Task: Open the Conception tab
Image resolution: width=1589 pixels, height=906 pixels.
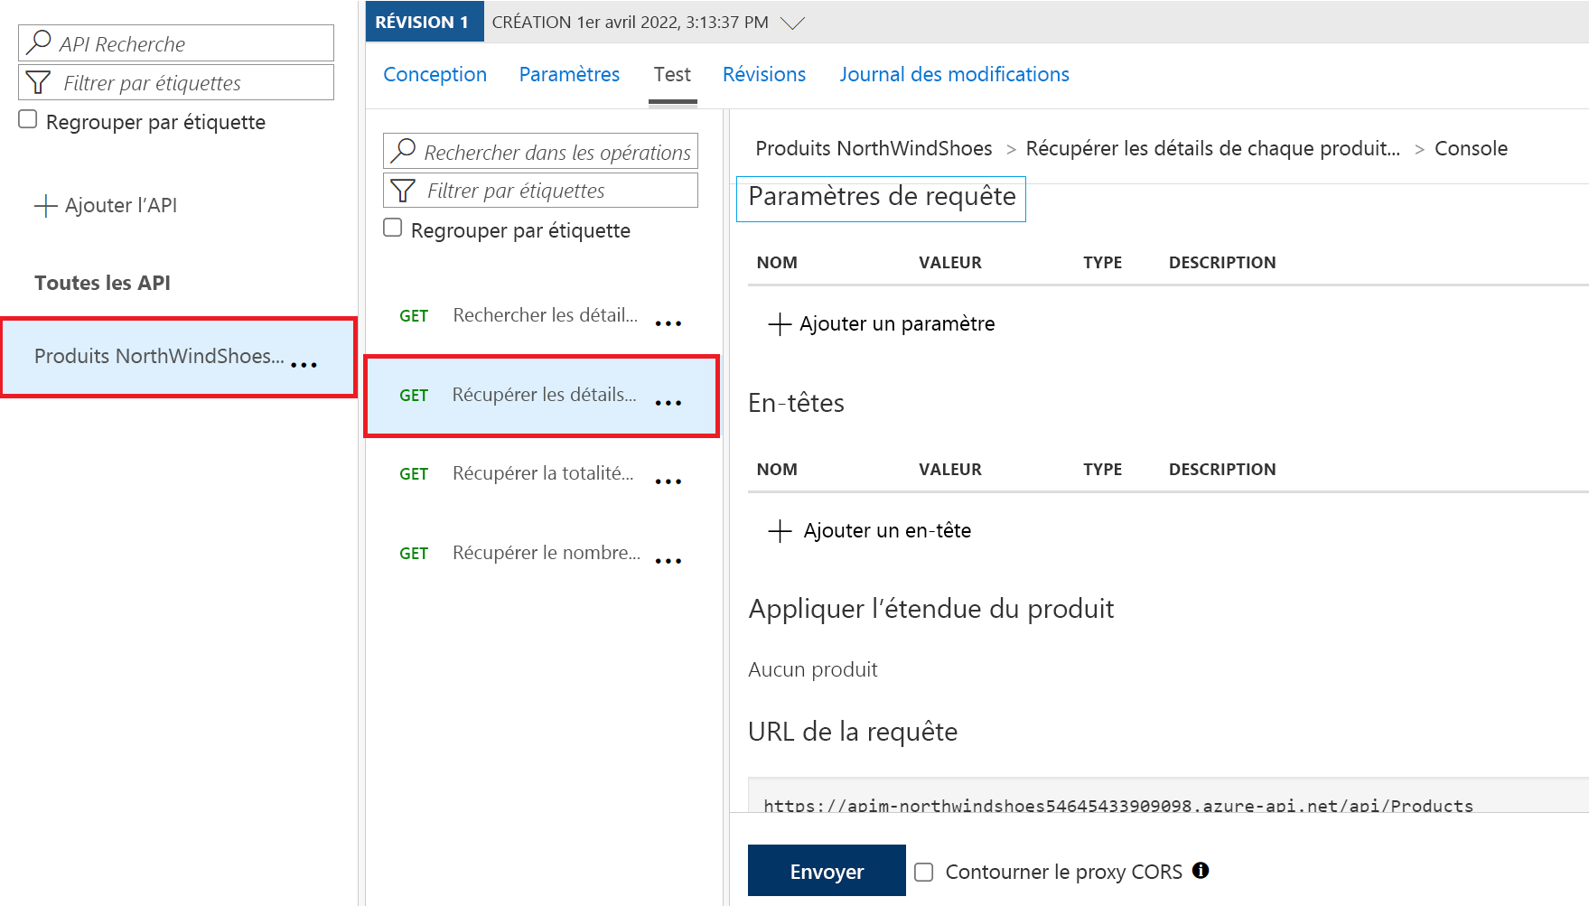Action: (435, 74)
